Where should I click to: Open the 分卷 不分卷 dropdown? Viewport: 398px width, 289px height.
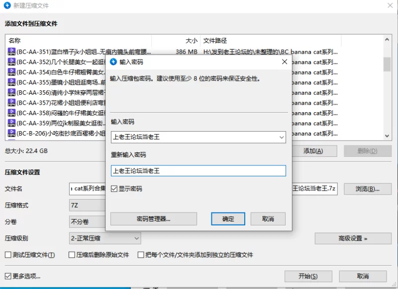[87, 222]
